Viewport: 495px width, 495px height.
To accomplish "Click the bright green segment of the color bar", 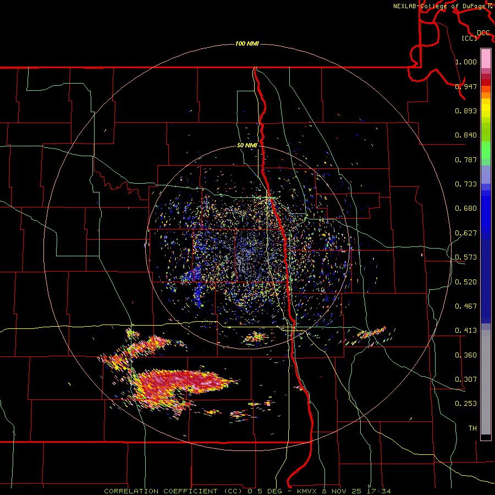I will [486, 150].
